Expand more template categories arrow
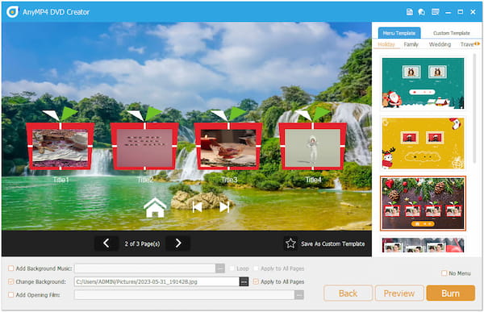This screenshot has width=484, height=312. point(478,44)
